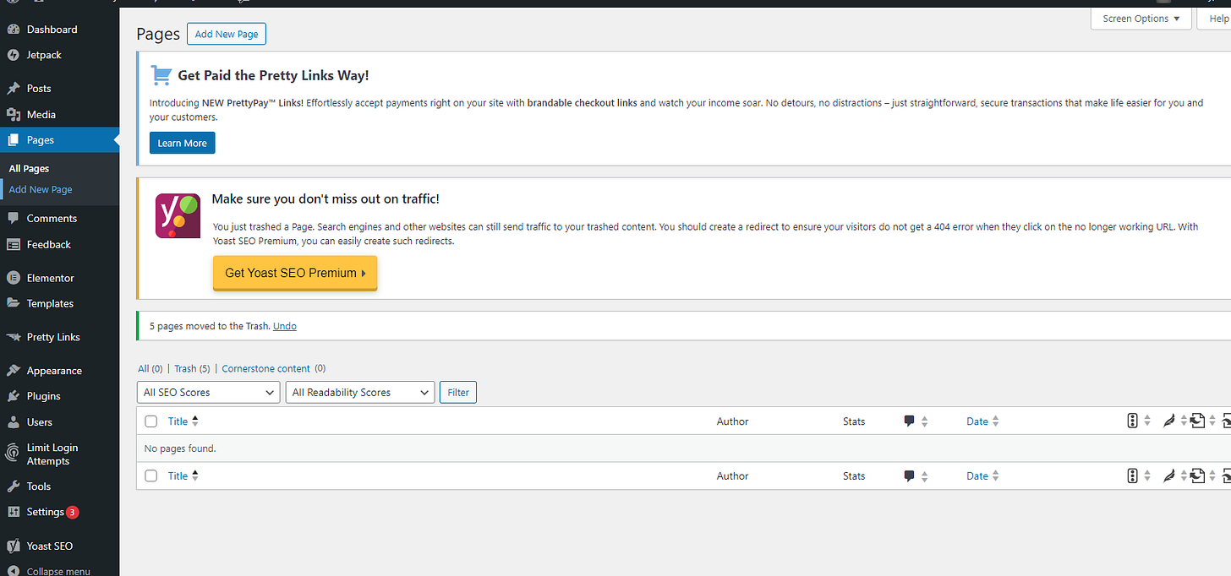Open the All Readability Scores dropdown
This screenshot has height=576, width=1231.
click(x=360, y=393)
